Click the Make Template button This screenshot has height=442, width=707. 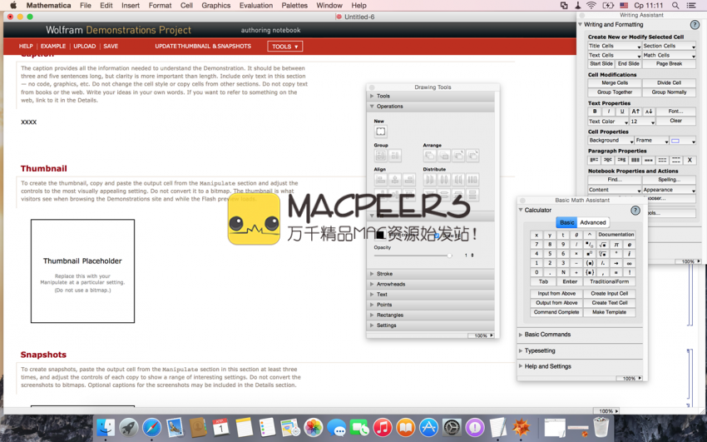[x=609, y=312]
